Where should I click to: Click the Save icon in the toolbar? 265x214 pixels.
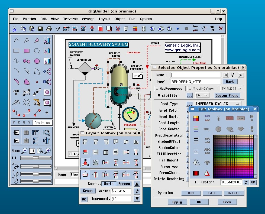(x=41, y=28)
